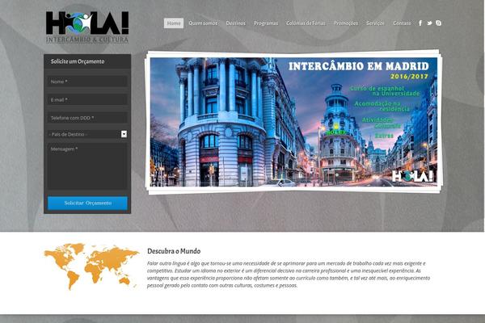This screenshot has width=485, height=323.
Task: Click the HOLA! Intercâmbio & Cultura logo
Action: click(x=87, y=27)
